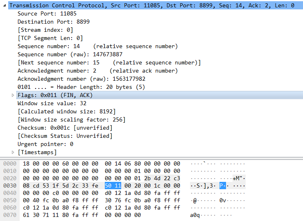The height and width of the screenshot is (221, 303).
Task: Select Sequence number: 14 relative row
Action: 97,46
